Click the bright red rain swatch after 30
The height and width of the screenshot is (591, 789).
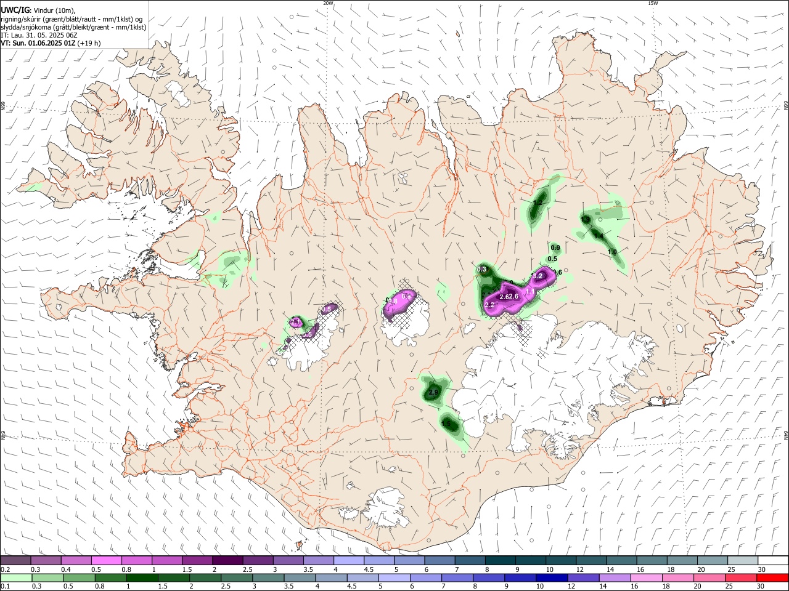774,578
